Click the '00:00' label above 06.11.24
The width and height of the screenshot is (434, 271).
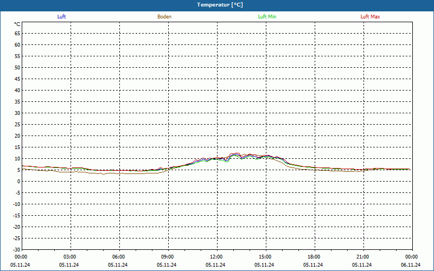tap(412, 257)
